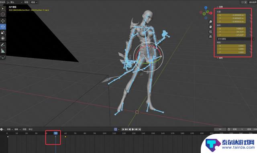The image size is (257, 153).
Task: Open the timeline Playback dropdown
Action: (x=10, y=129)
